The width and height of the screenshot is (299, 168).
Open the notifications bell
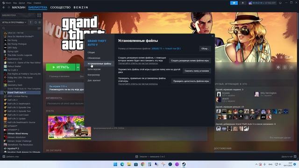(x=242, y=3)
